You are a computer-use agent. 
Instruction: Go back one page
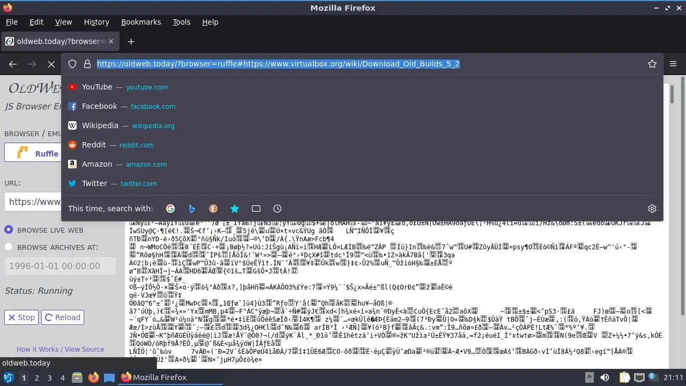coord(13,64)
